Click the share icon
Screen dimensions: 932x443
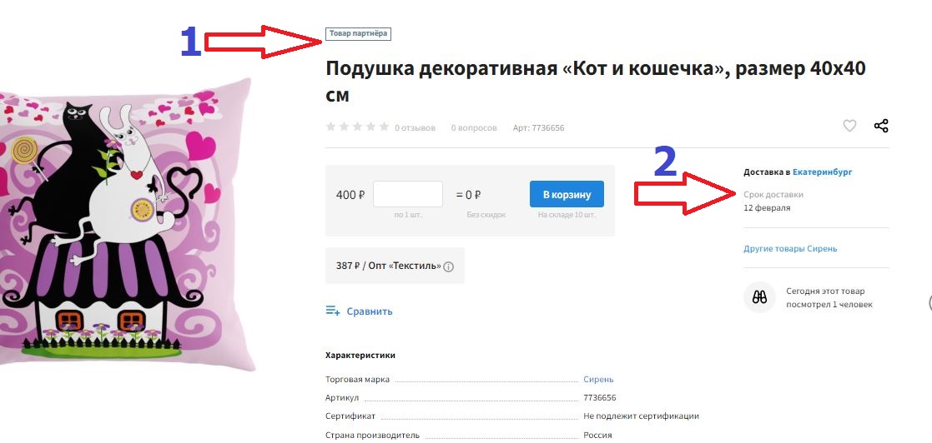pos(881,126)
